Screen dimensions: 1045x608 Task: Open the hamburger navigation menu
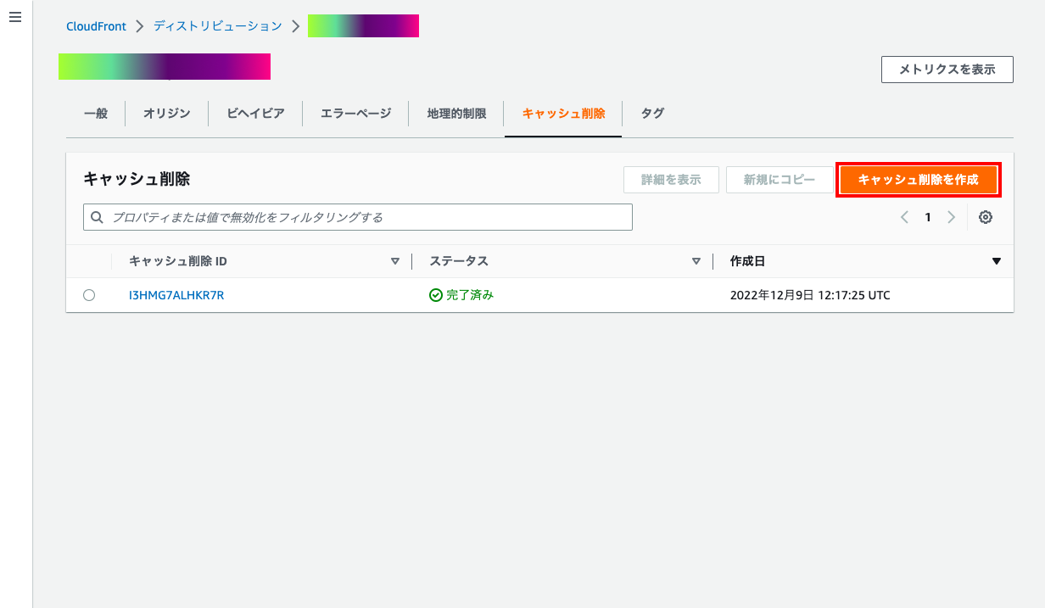pos(14,18)
